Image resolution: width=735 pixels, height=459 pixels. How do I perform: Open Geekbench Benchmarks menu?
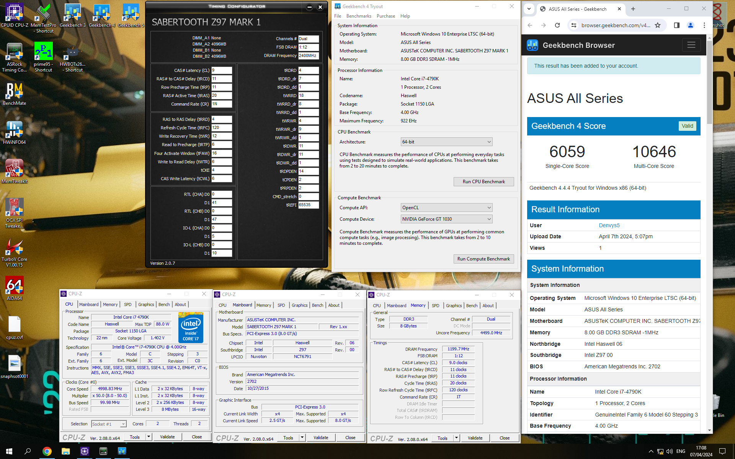pyautogui.click(x=359, y=16)
